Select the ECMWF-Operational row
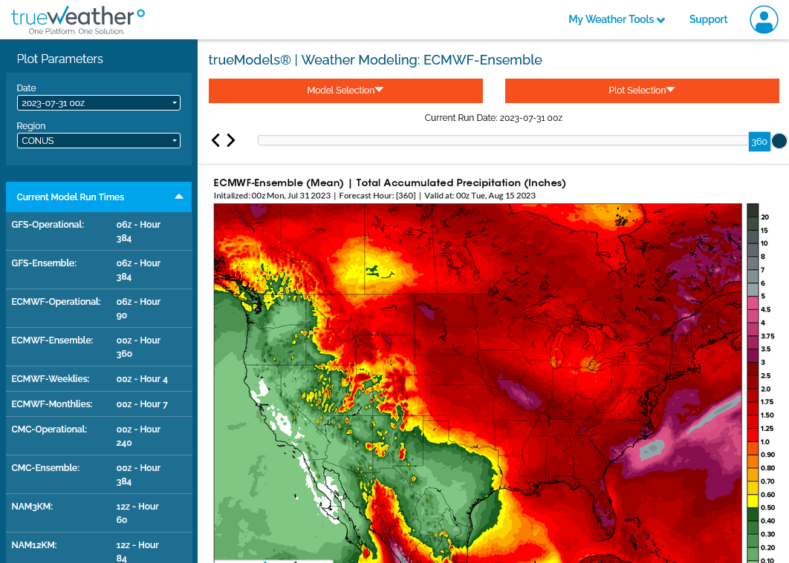This screenshot has width=789, height=563. tap(99, 309)
